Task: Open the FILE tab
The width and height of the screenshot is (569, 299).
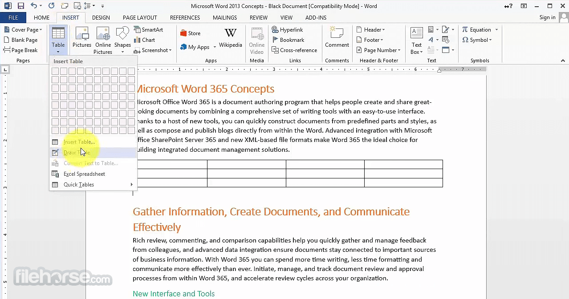Action: [x=13, y=18]
